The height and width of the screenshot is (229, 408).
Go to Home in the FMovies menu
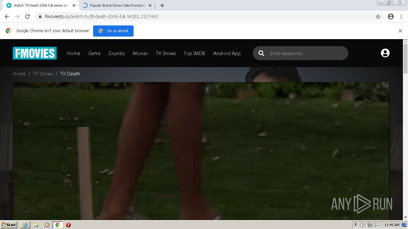tap(74, 53)
